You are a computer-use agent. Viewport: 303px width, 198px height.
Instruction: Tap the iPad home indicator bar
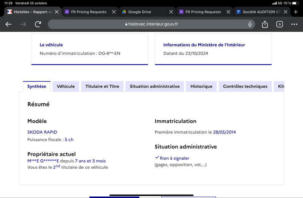point(151,195)
